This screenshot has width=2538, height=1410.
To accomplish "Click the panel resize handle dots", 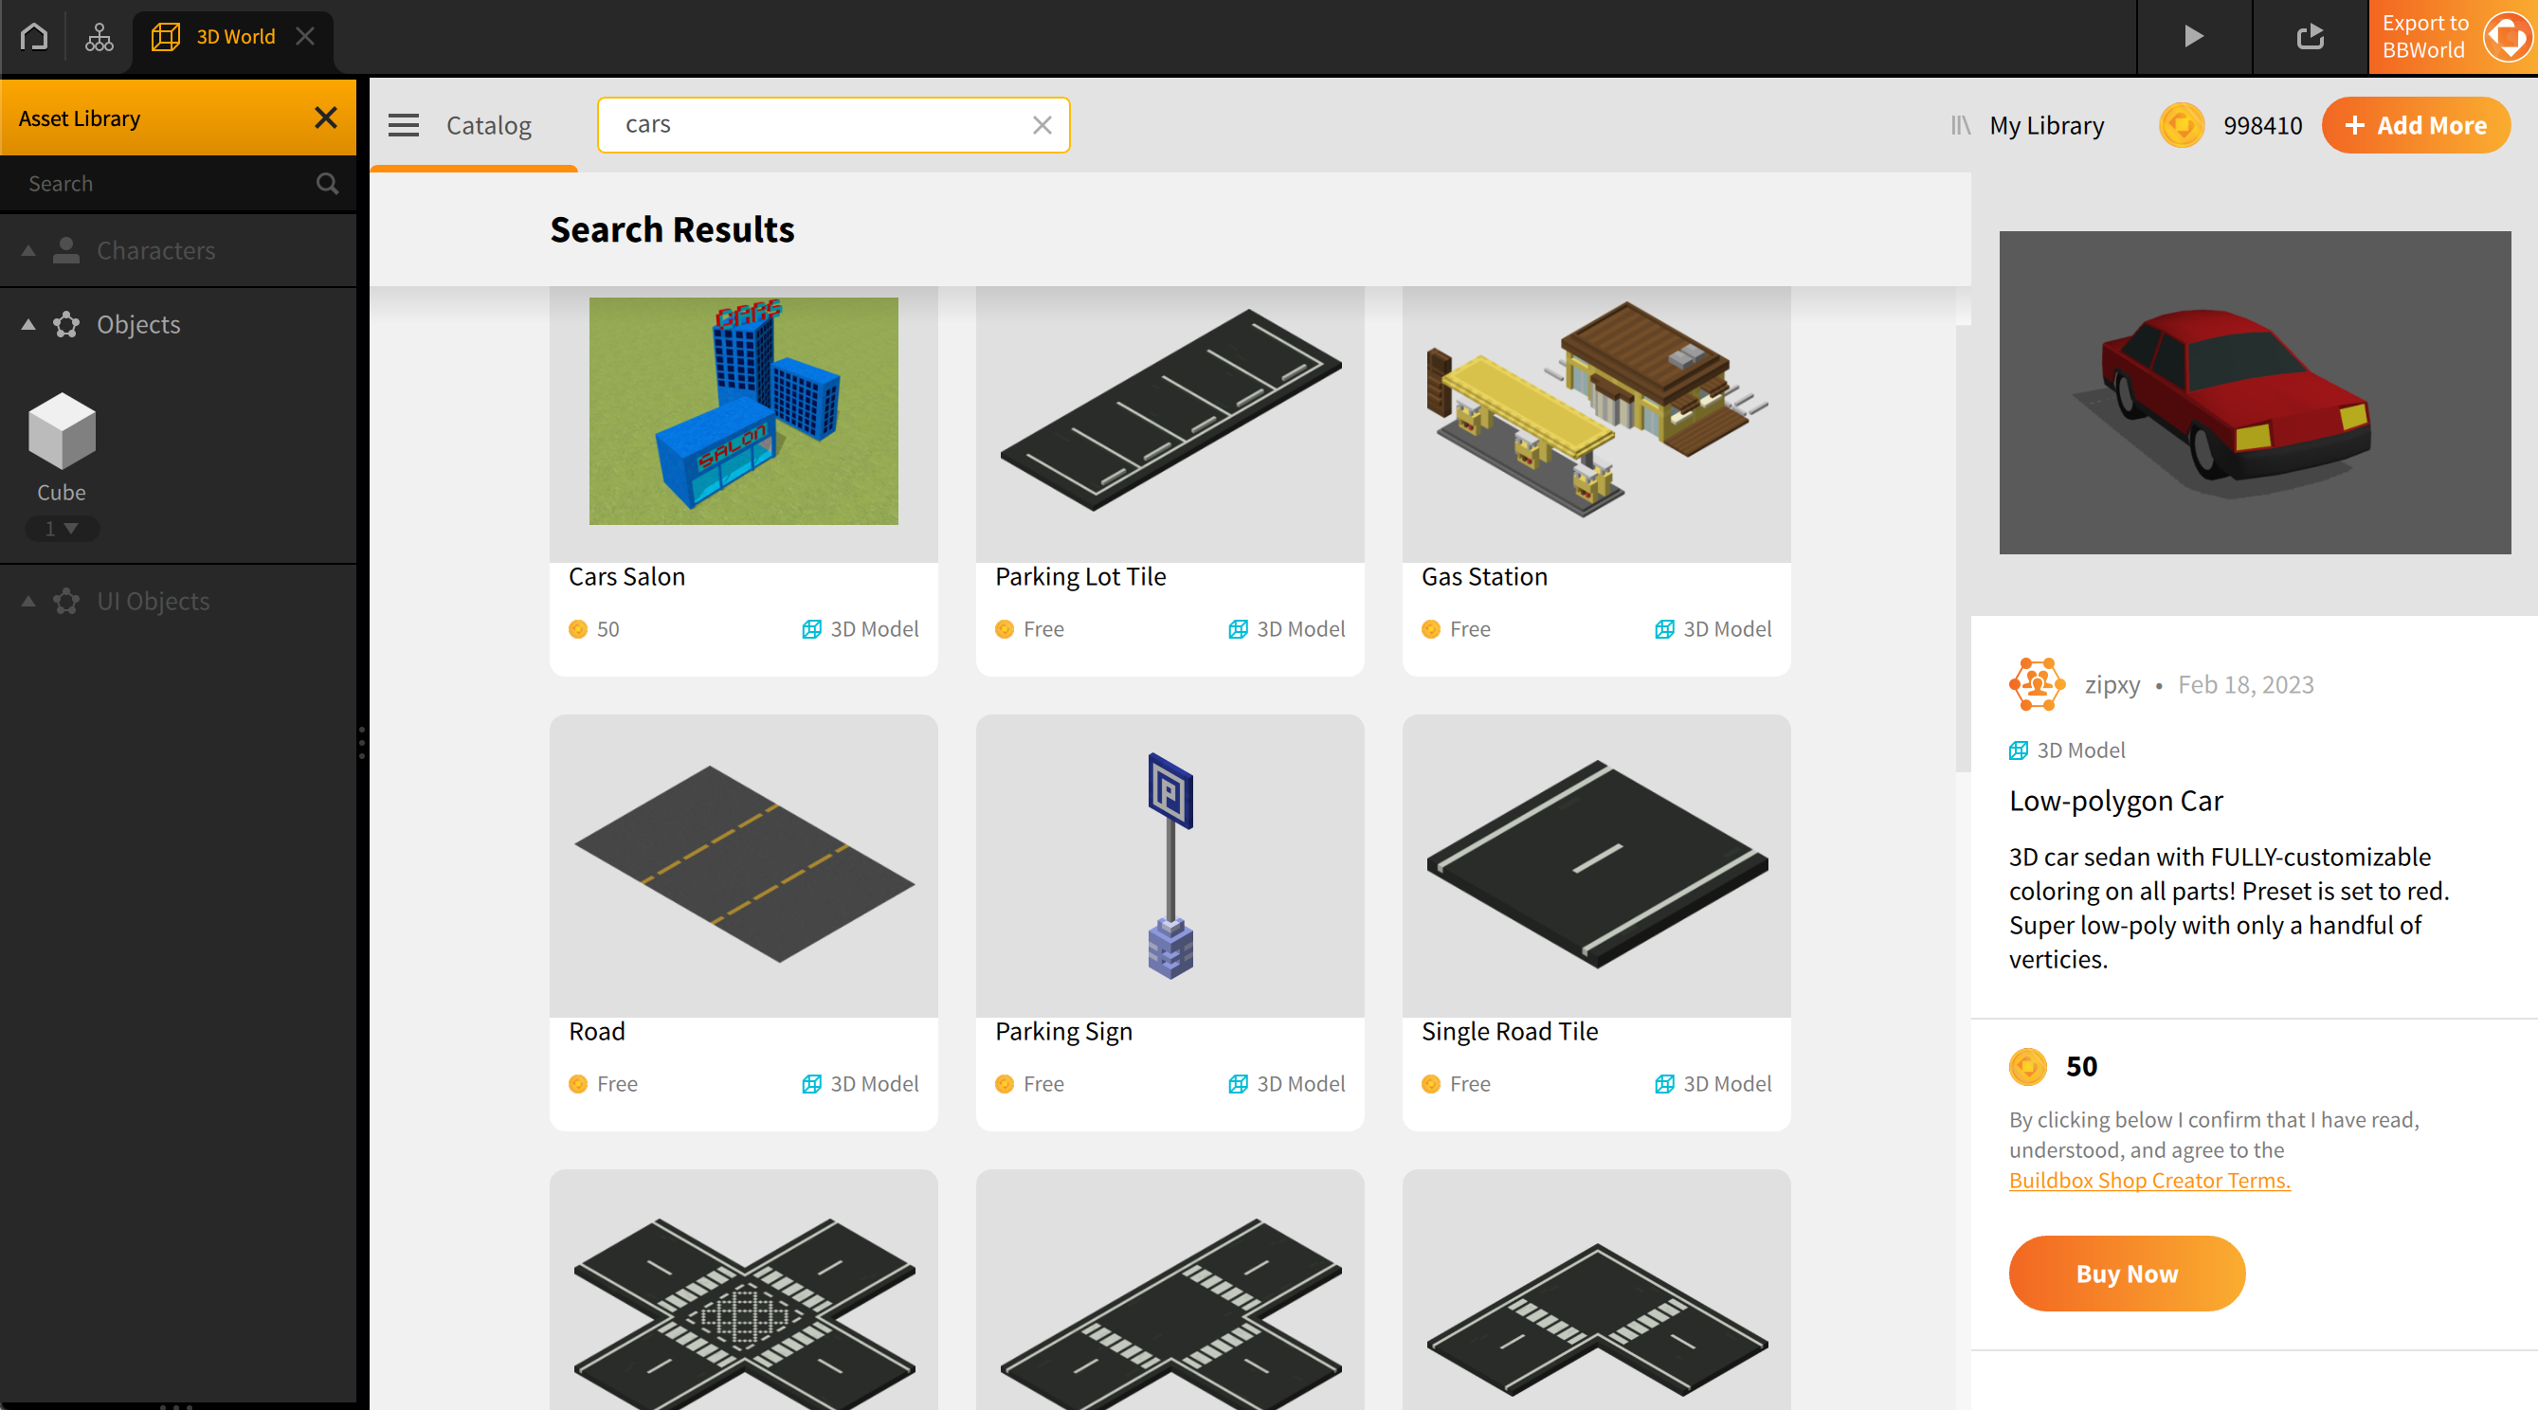I will (x=362, y=742).
